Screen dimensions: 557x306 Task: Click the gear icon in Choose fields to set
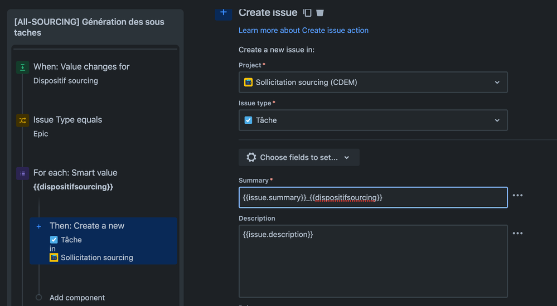251,157
